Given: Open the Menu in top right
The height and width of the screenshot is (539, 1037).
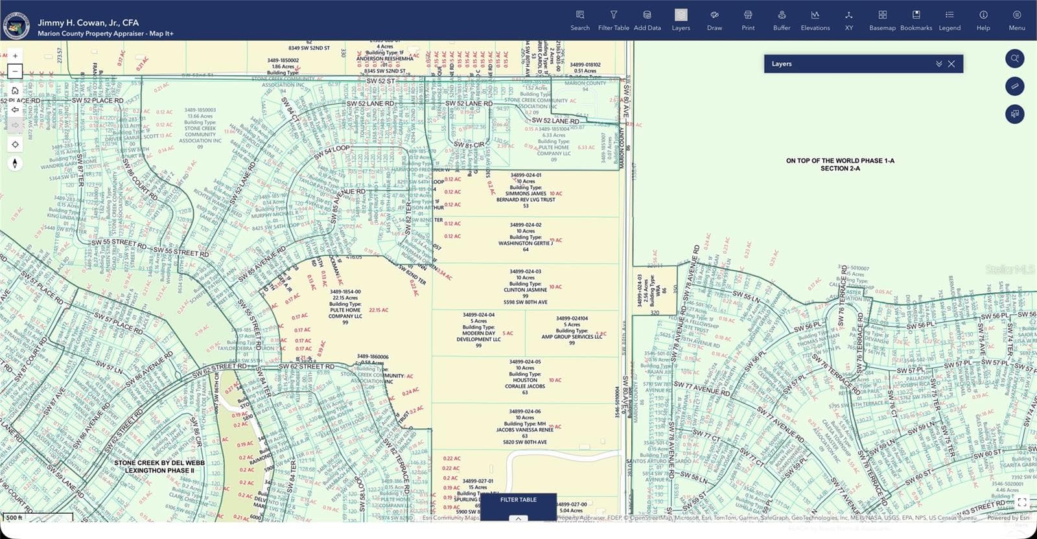Looking at the screenshot, I should [1017, 20].
